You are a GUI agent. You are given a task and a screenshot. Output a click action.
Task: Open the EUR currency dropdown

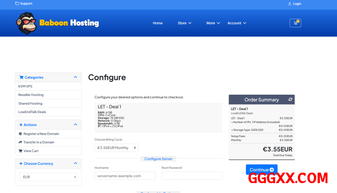point(48,177)
